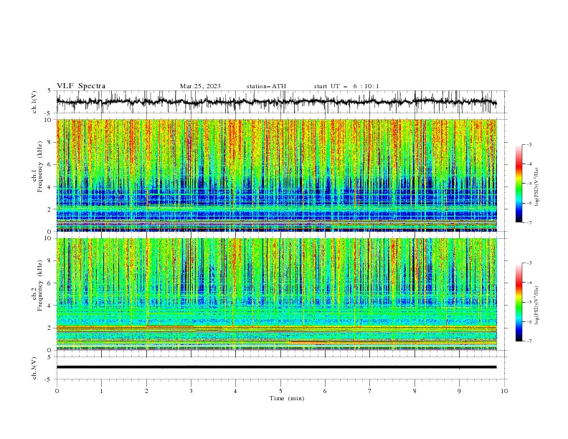Click the "VLF Spectra" title text

[x=81, y=86]
